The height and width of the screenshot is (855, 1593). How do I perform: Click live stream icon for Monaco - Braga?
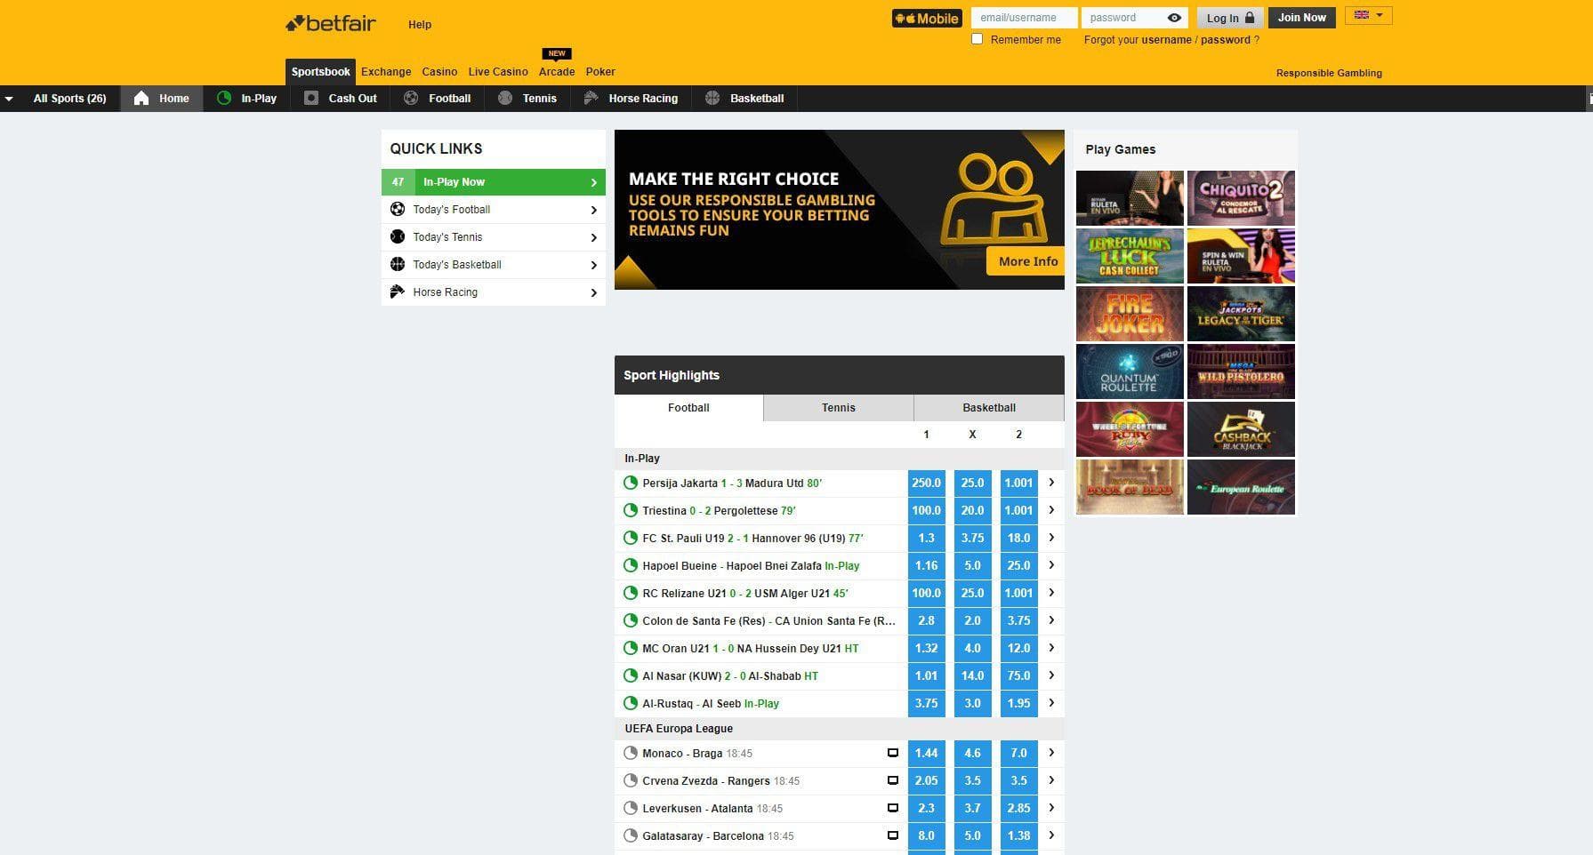tap(892, 754)
